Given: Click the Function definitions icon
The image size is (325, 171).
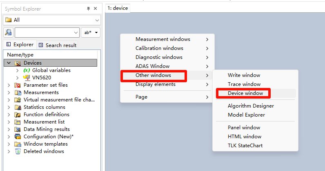Looking at the screenshot, I should (x=18, y=115).
